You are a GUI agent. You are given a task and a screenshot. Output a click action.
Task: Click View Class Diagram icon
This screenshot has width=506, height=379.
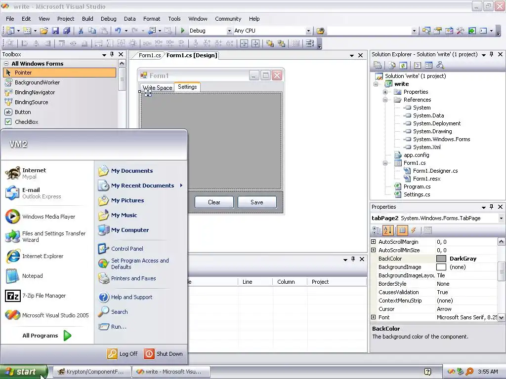point(440,66)
